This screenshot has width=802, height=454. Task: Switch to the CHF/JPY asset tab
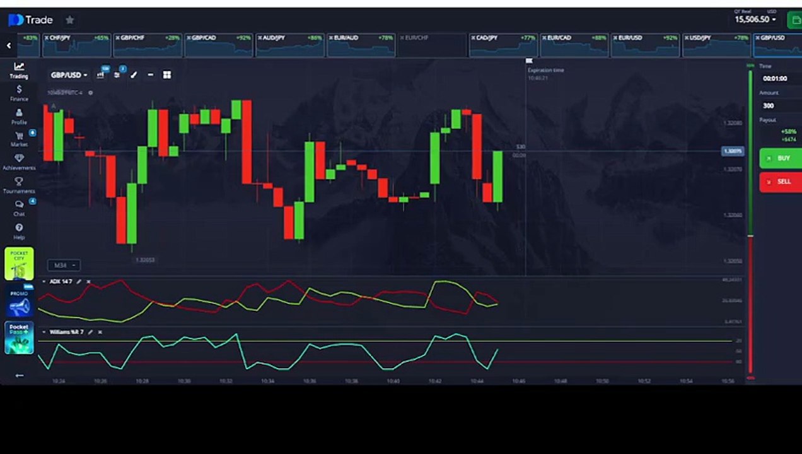(76, 45)
